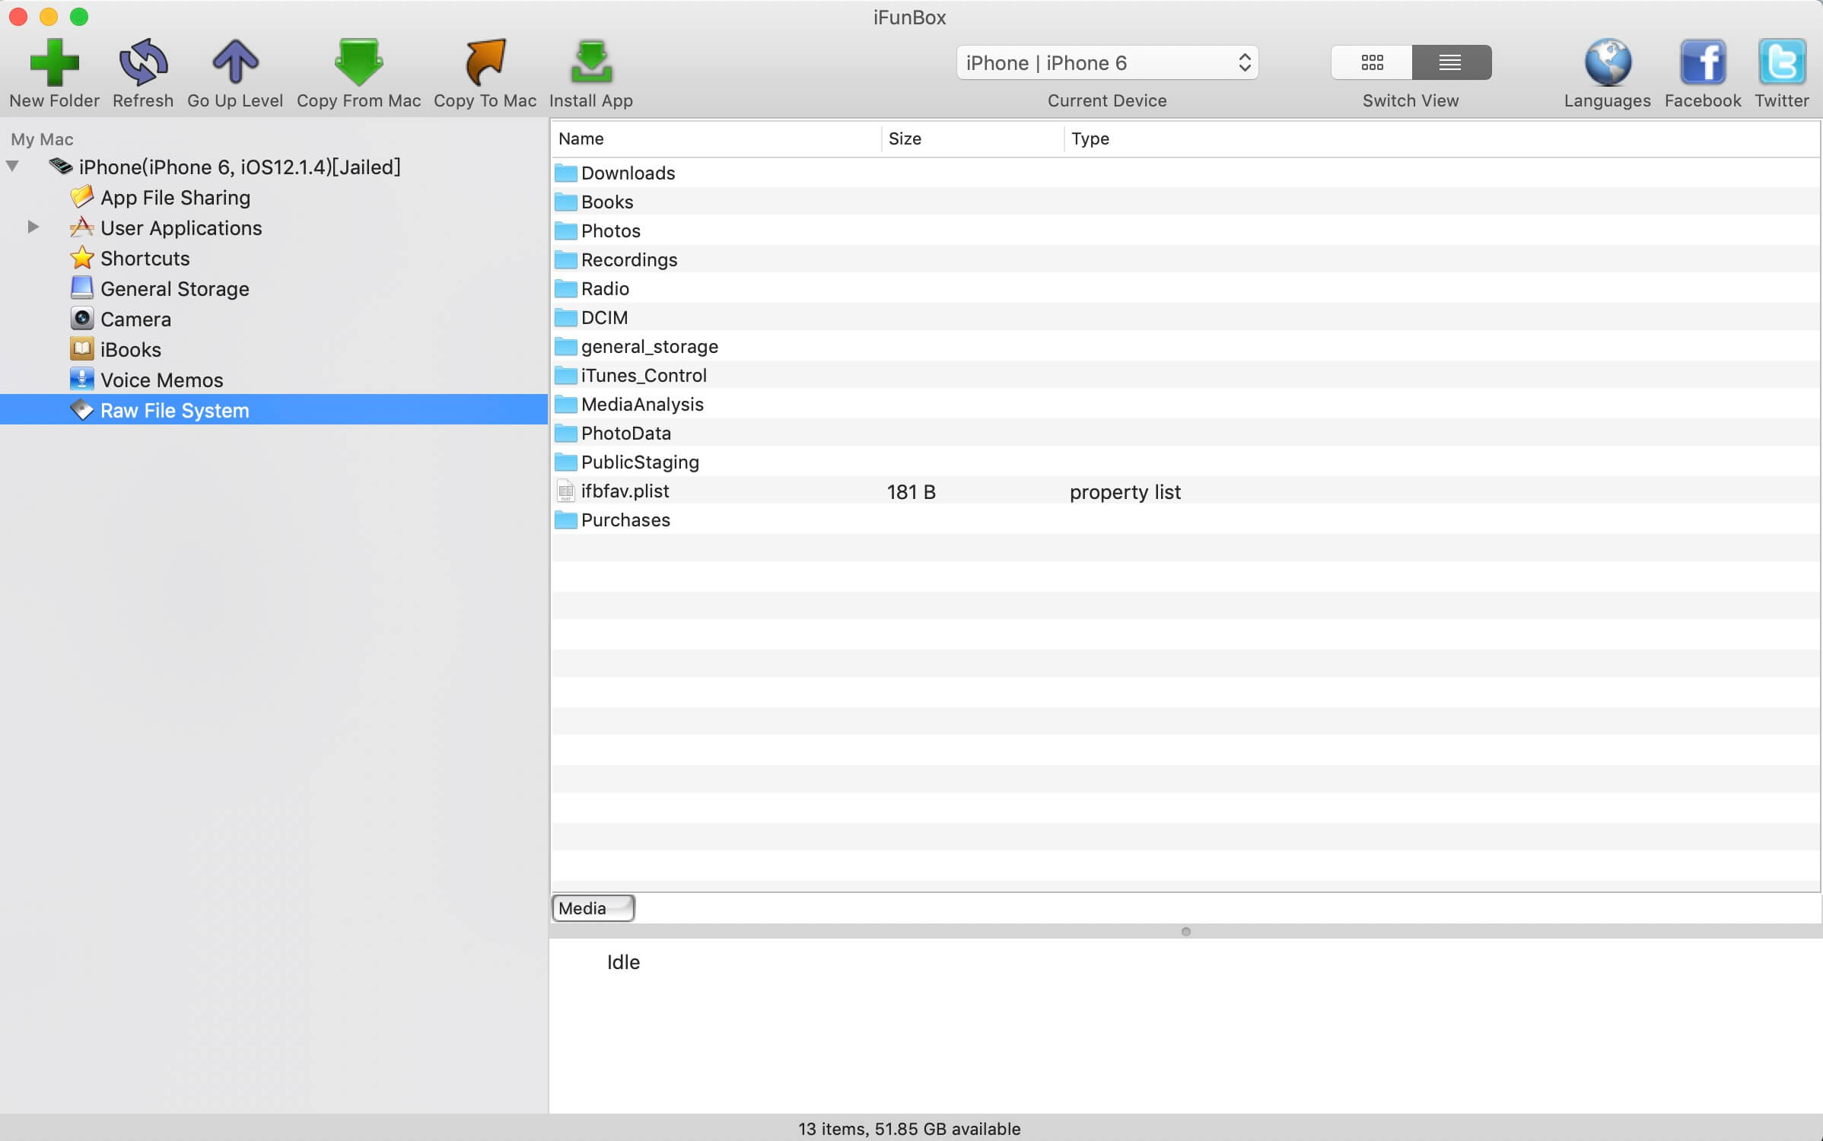This screenshot has height=1141, width=1823.
Task: Expand the User Applications node
Action: coord(33,227)
